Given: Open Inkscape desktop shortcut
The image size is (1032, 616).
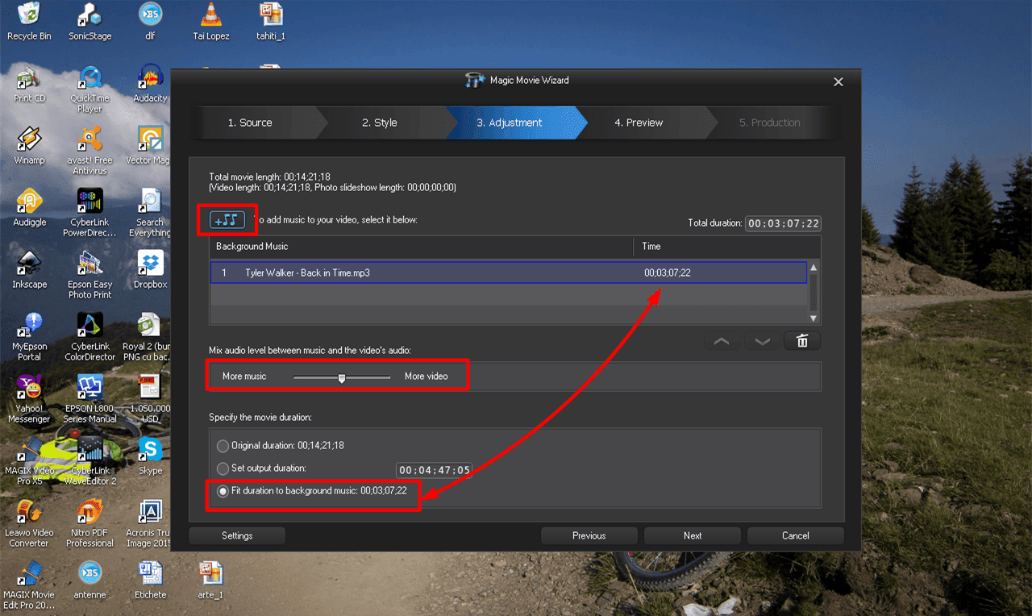Looking at the screenshot, I should point(30,269).
